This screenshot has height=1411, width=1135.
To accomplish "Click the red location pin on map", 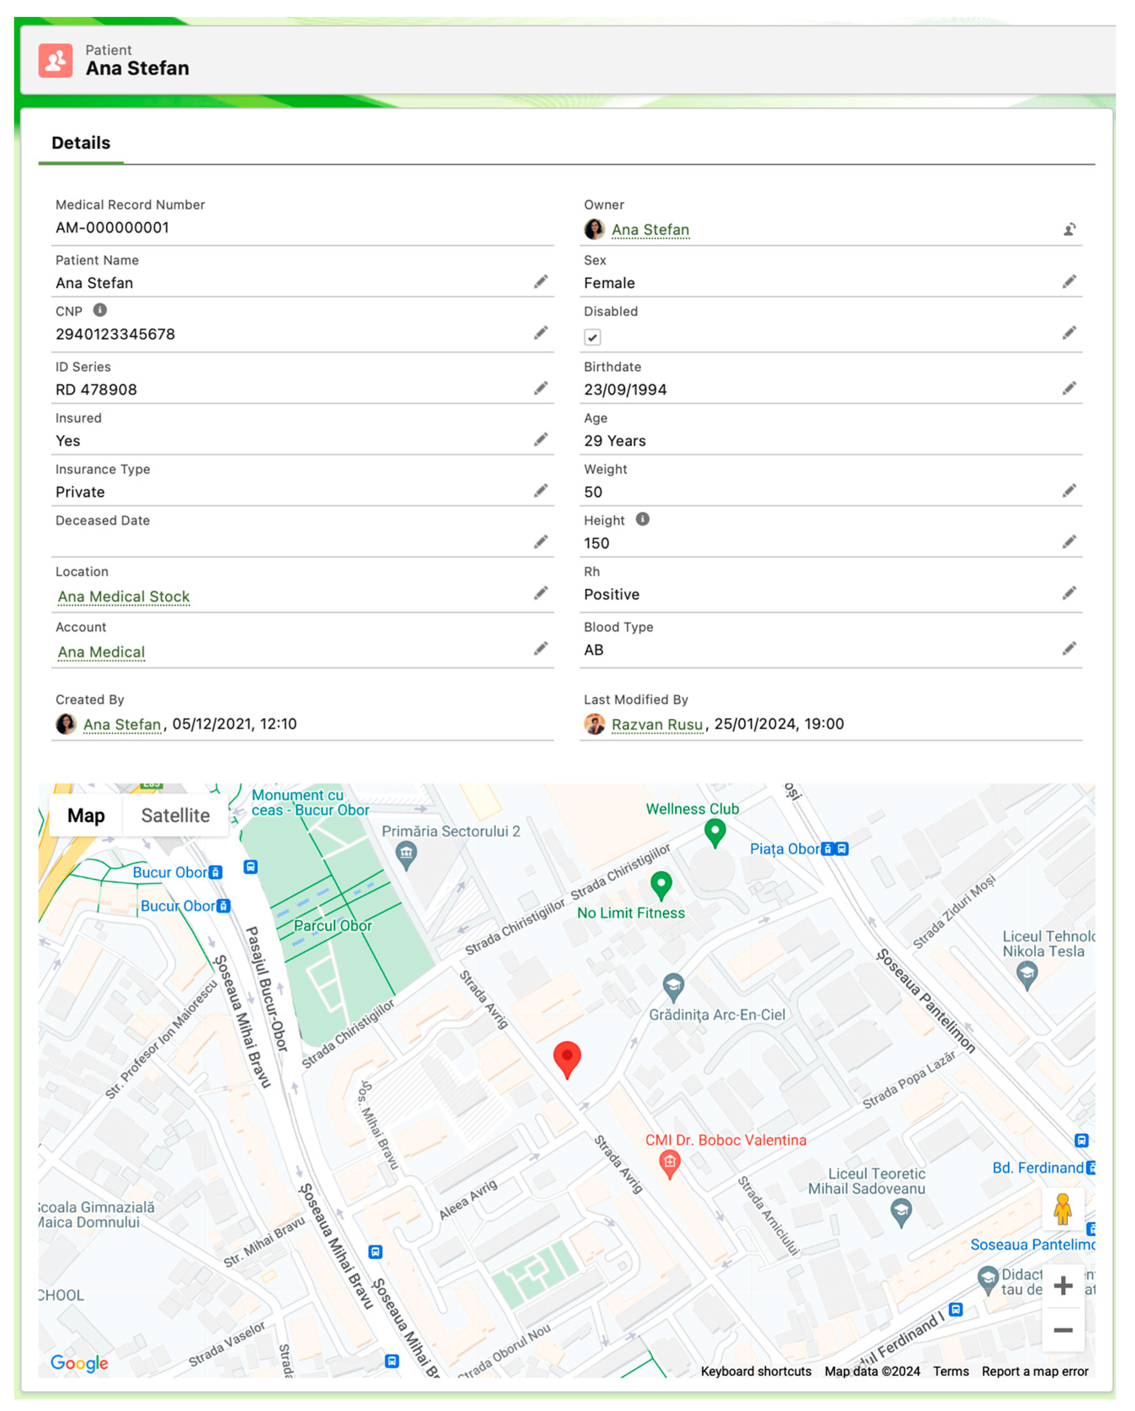I will point(567,1057).
